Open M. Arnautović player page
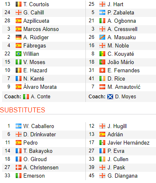The height and width of the screenshot is (183, 156). coord(124,87)
